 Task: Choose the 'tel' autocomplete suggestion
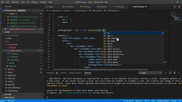[133, 33]
